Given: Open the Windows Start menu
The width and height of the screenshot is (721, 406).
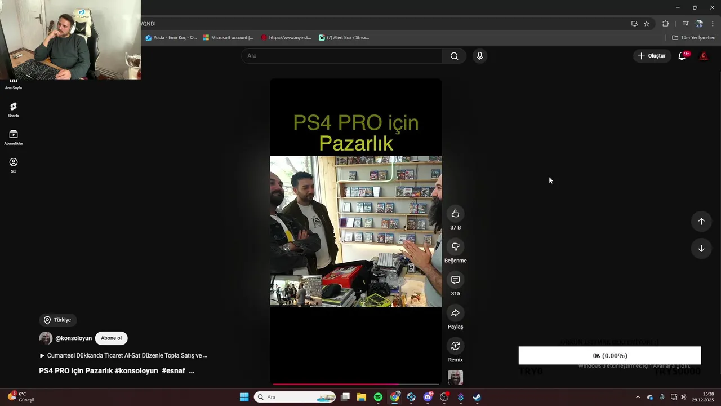Looking at the screenshot, I should (x=244, y=397).
